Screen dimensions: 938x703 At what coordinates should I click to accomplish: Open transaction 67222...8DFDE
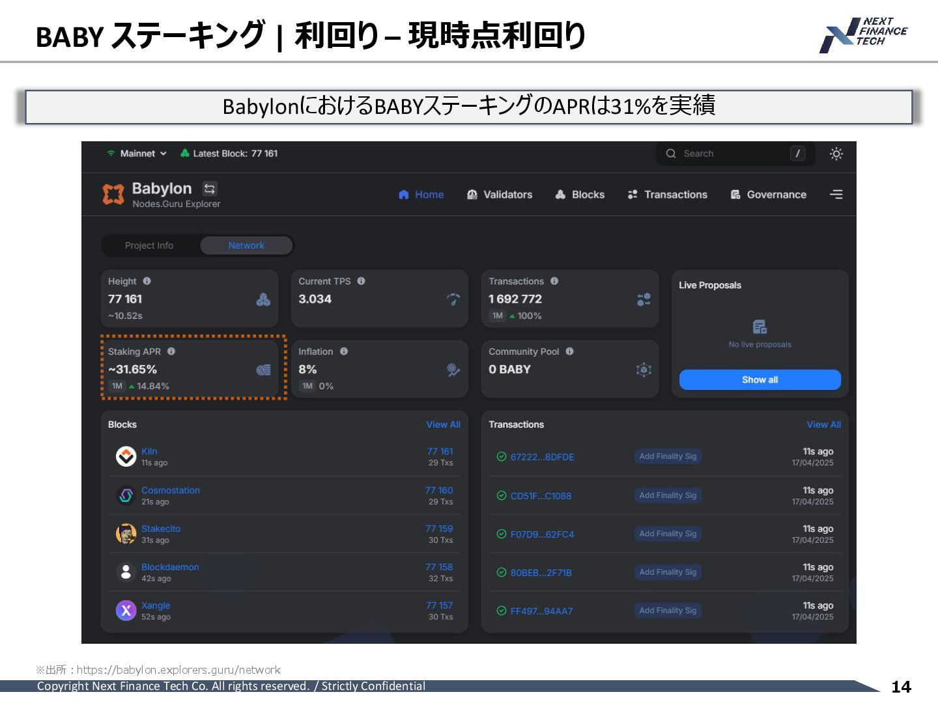point(542,457)
